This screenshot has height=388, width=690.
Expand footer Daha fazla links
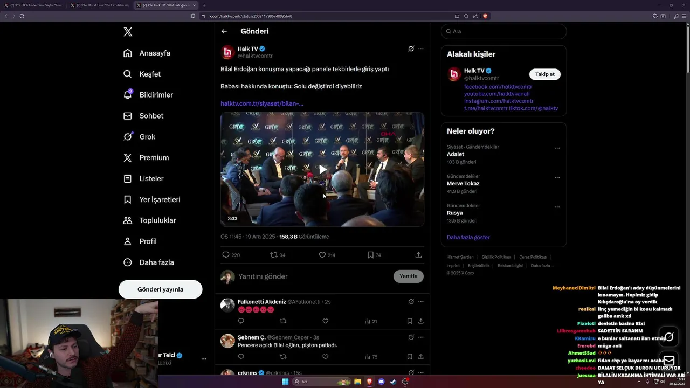pos(542,266)
